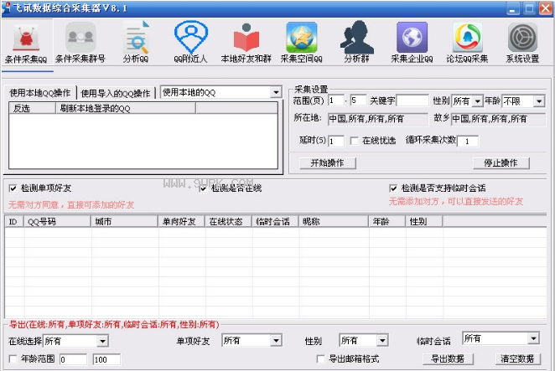Enable 导出邮箱格式 checkbox
The height and width of the screenshot is (371, 555).
320,359
